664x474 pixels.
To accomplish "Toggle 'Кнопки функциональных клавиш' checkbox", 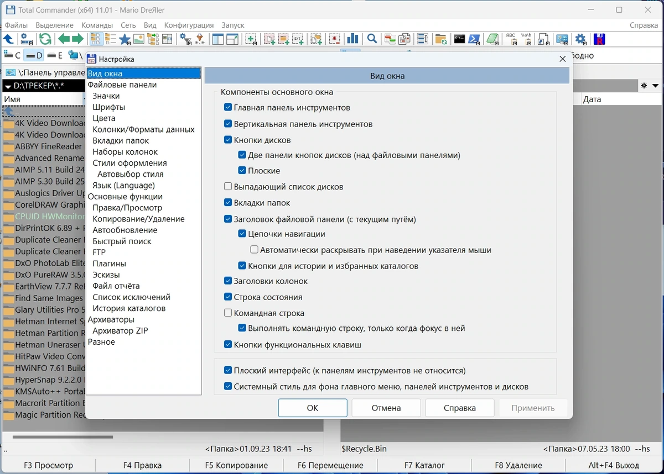I will 228,345.
